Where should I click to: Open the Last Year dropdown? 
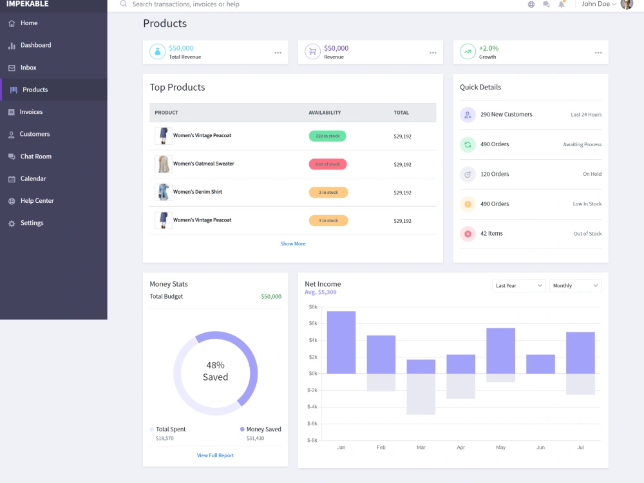point(518,286)
